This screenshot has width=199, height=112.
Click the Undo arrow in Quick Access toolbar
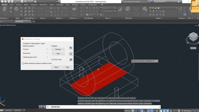25,2
